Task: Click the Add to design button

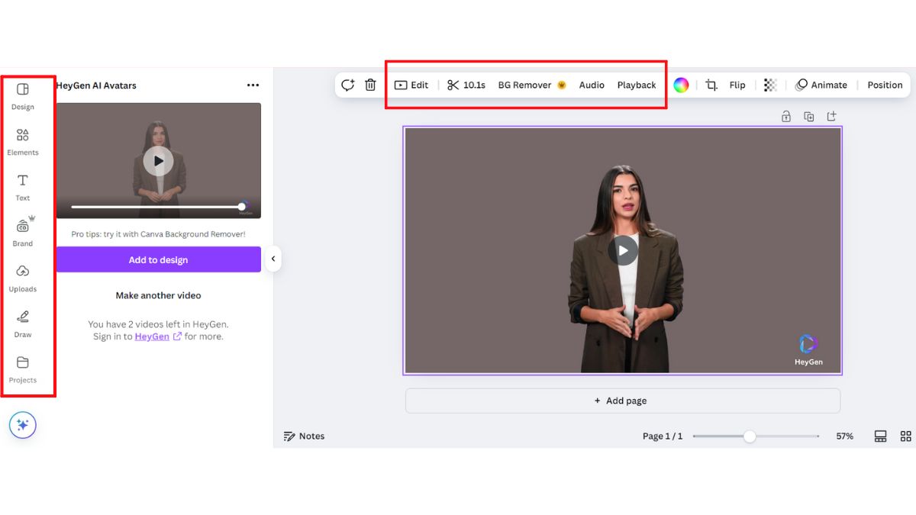Action: pyautogui.click(x=158, y=259)
